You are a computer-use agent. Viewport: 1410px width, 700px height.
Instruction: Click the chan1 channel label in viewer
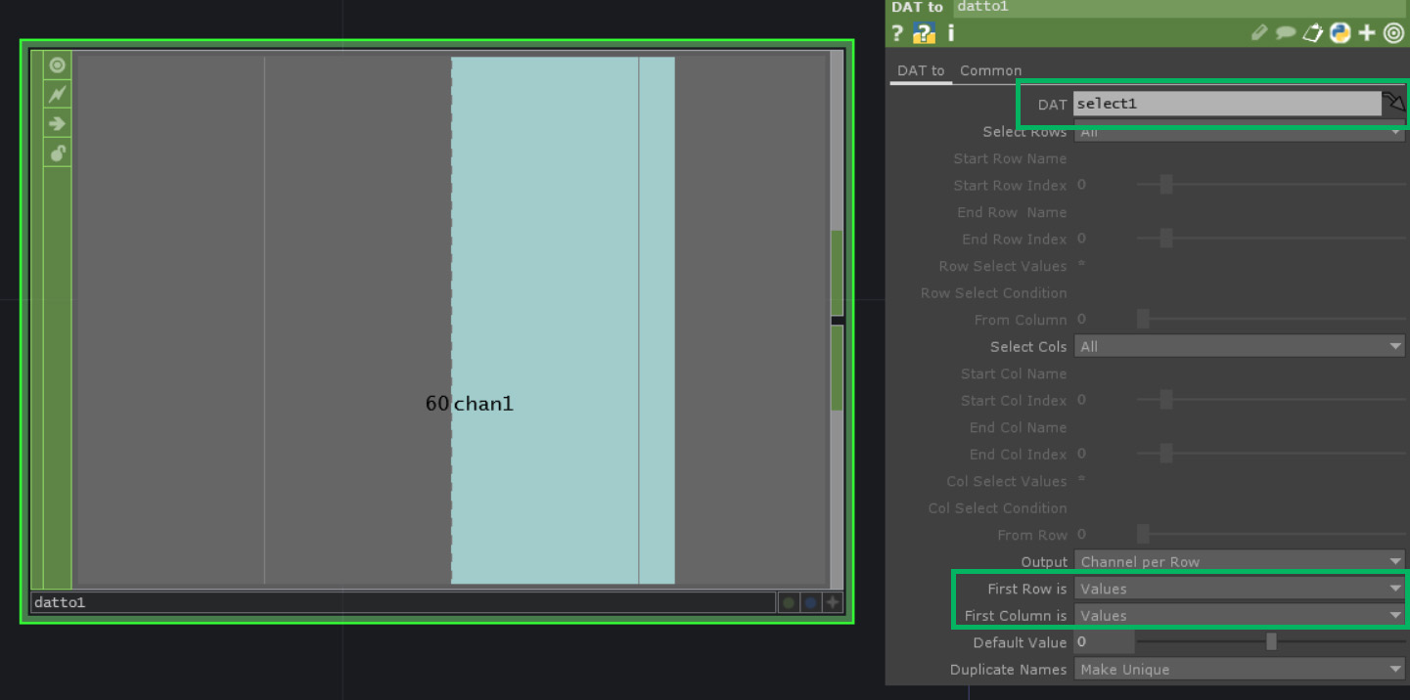[x=483, y=403]
